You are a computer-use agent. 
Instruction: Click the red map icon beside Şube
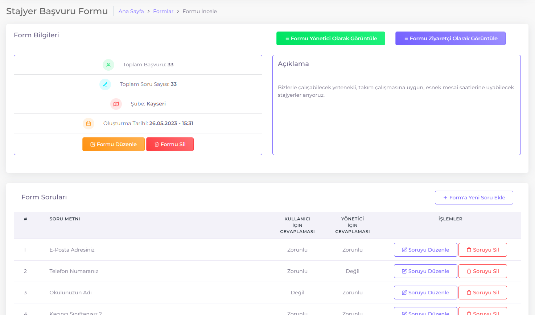(x=116, y=104)
